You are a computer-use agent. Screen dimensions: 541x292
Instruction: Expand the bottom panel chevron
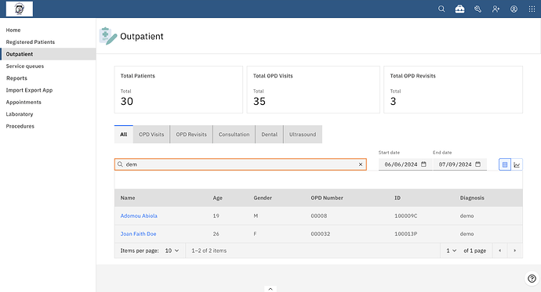(270, 289)
